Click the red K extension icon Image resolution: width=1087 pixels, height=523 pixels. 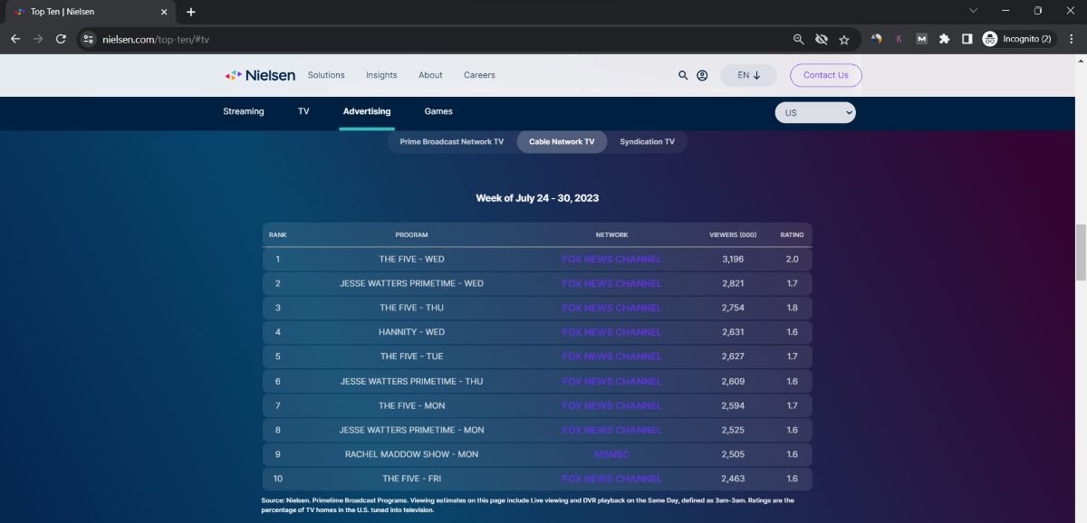899,39
